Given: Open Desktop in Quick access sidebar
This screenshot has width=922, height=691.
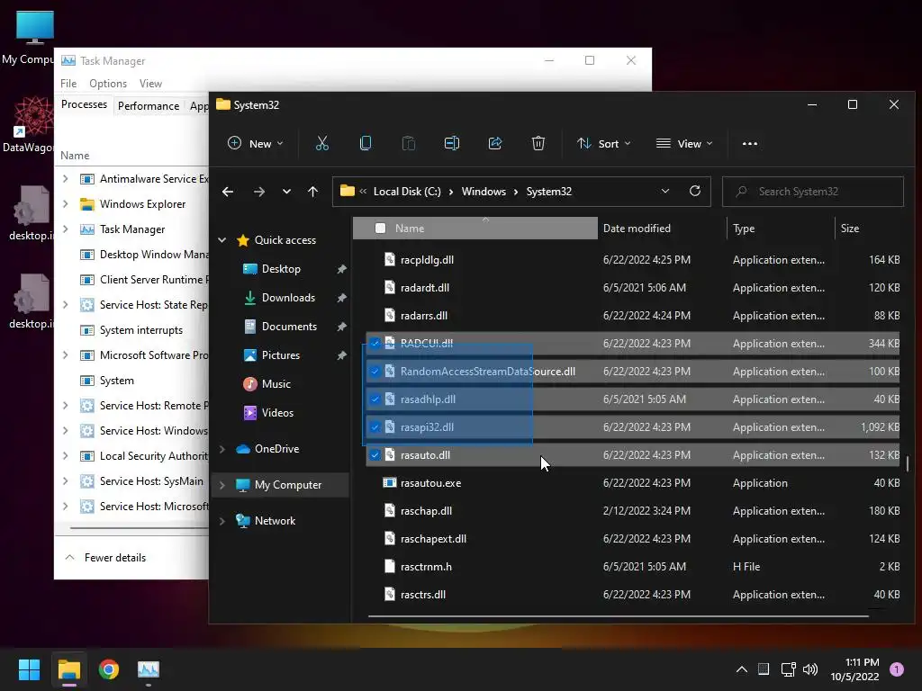Looking at the screenshot, I should (281, 269).
